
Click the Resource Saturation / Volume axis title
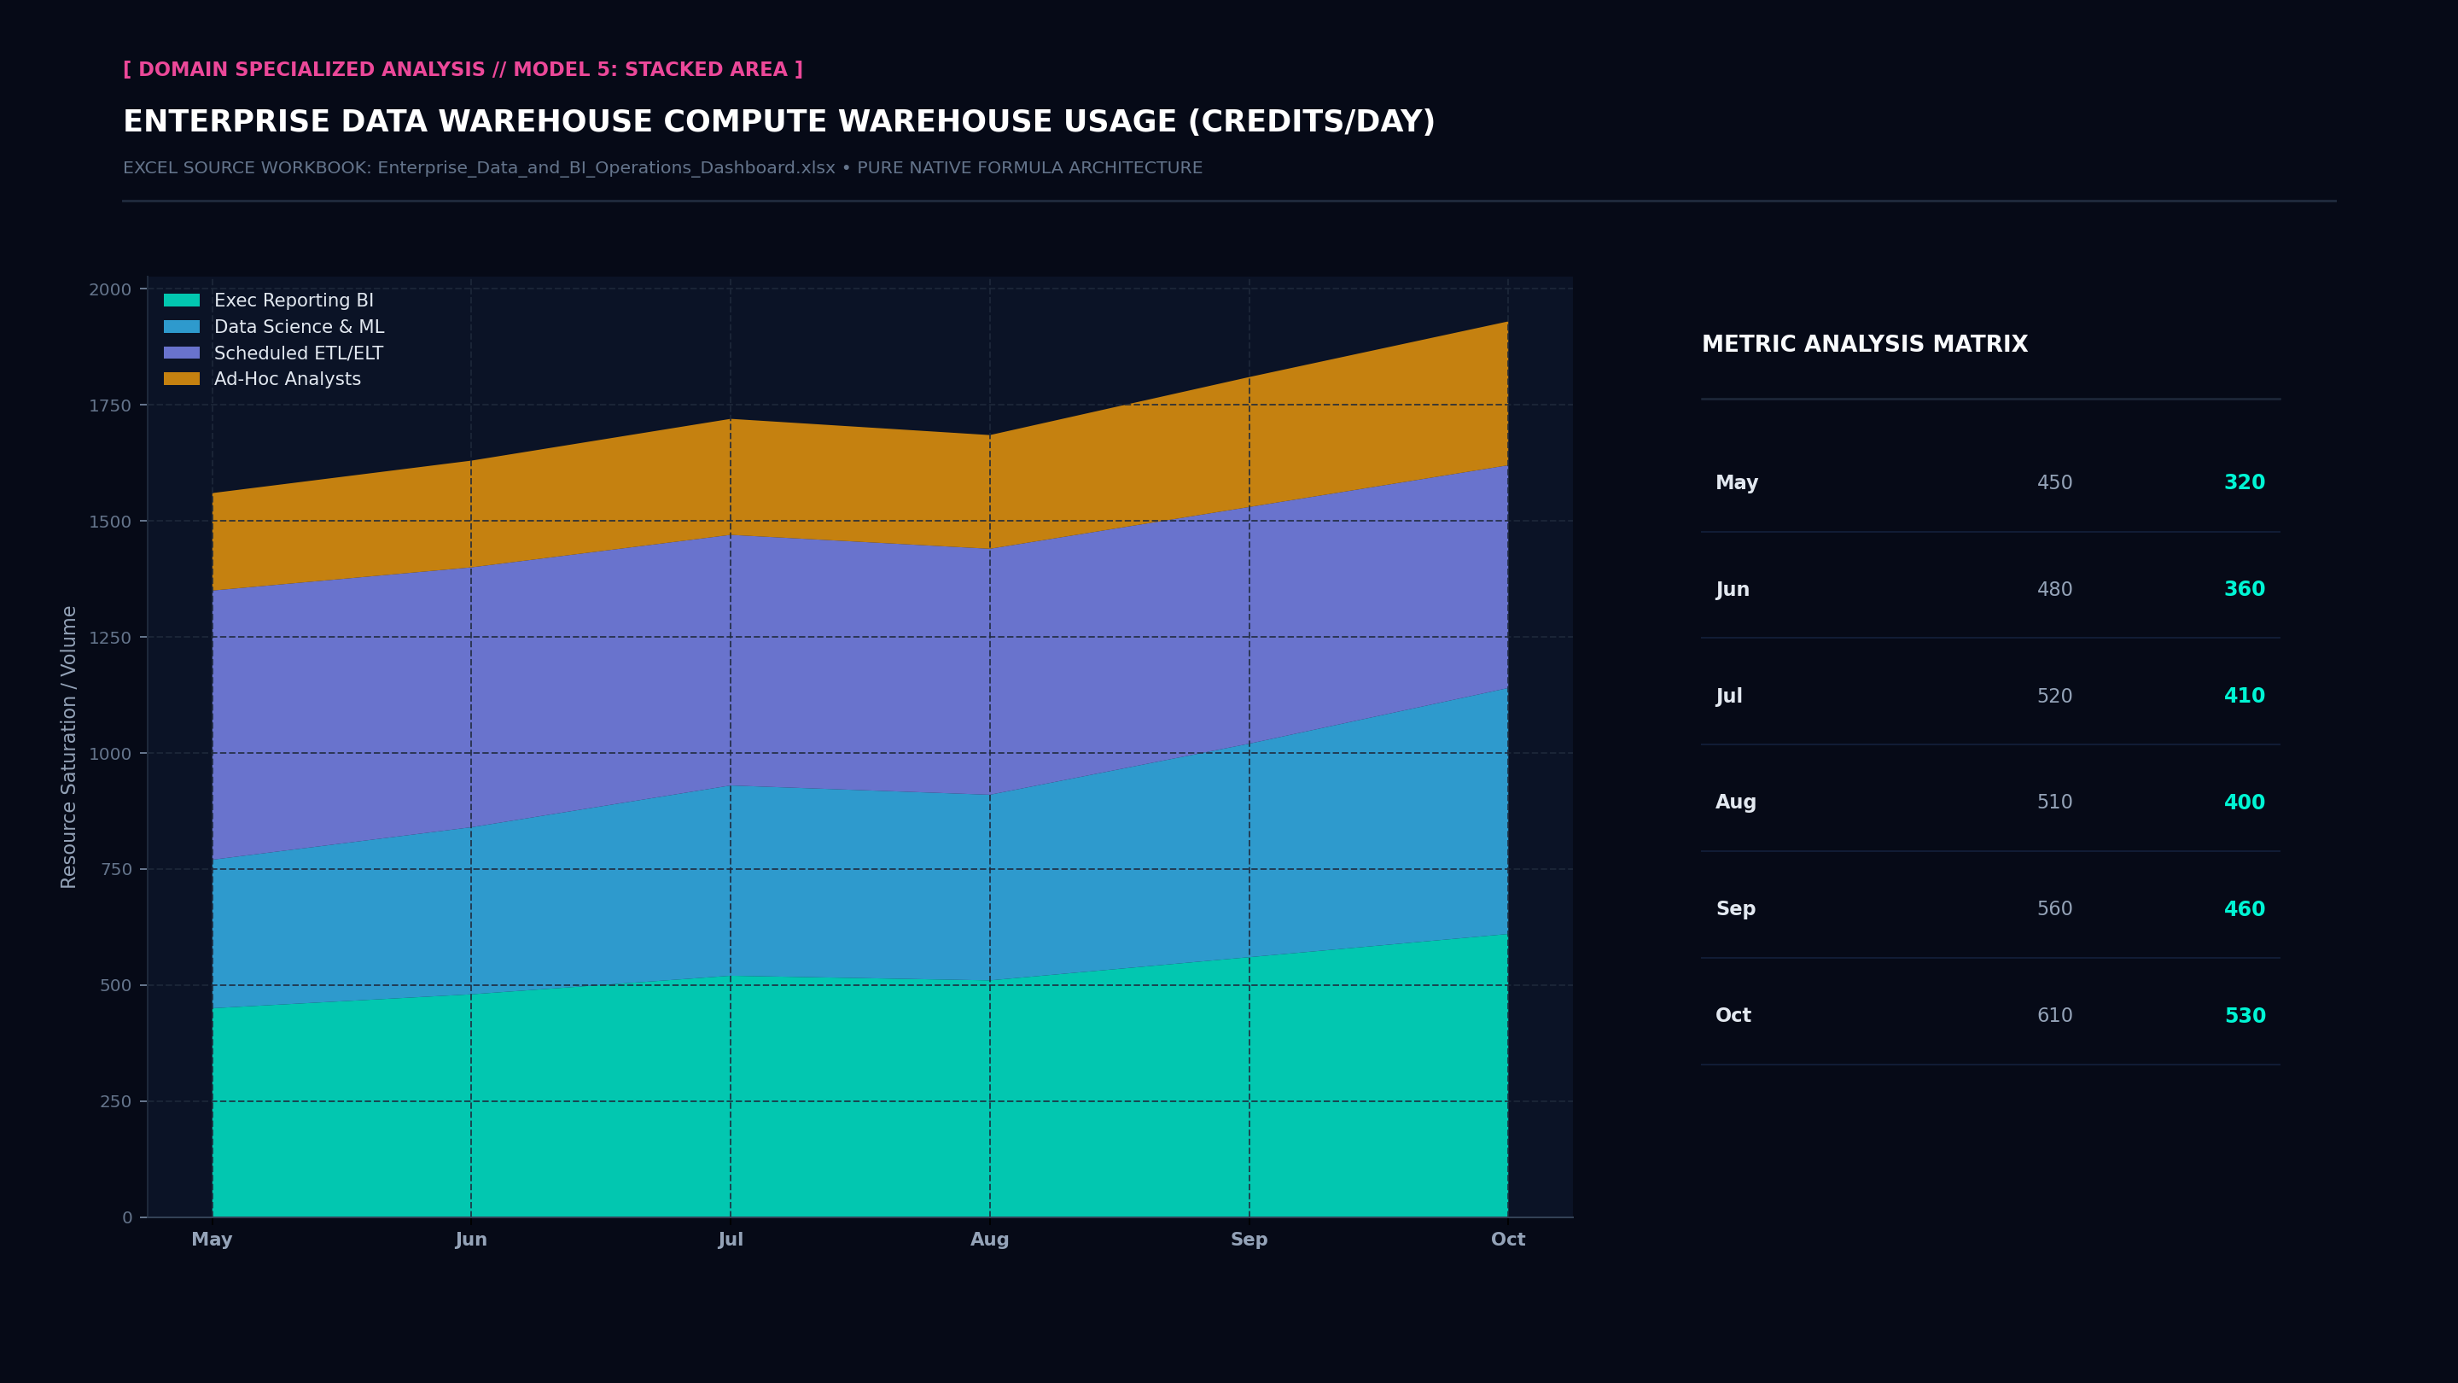click(68, 746)
